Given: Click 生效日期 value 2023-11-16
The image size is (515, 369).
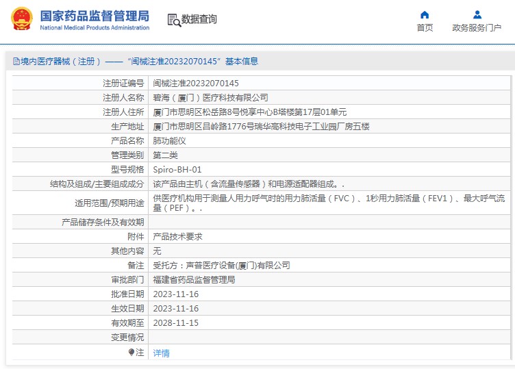Looking at the screenshot, I should point(176,309).
